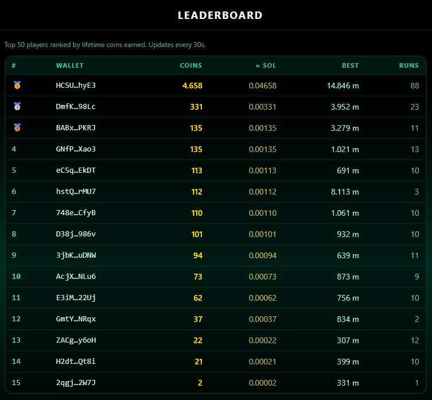This screenshot has width=432, height=400.
Task: Click the 14.846 m best distance
Action: tap(343, 86)
